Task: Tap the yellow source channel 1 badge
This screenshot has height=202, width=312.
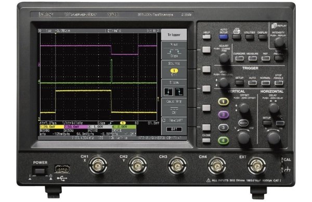Action: pos(174,71)
